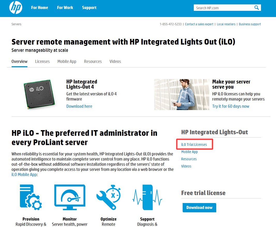The image size is (276, 227).
Task: Open the For Work menu
Action: tap(65, 8)
